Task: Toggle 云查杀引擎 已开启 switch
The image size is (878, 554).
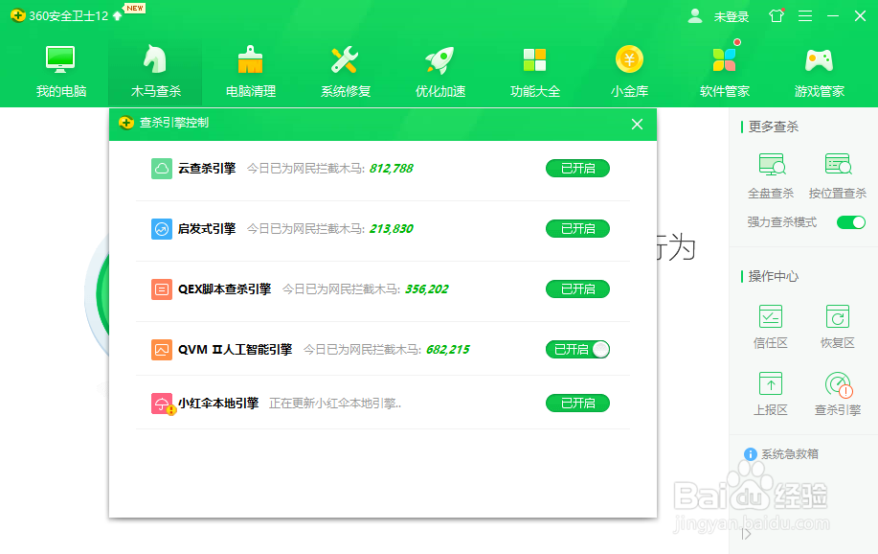Action: (578, 169)
